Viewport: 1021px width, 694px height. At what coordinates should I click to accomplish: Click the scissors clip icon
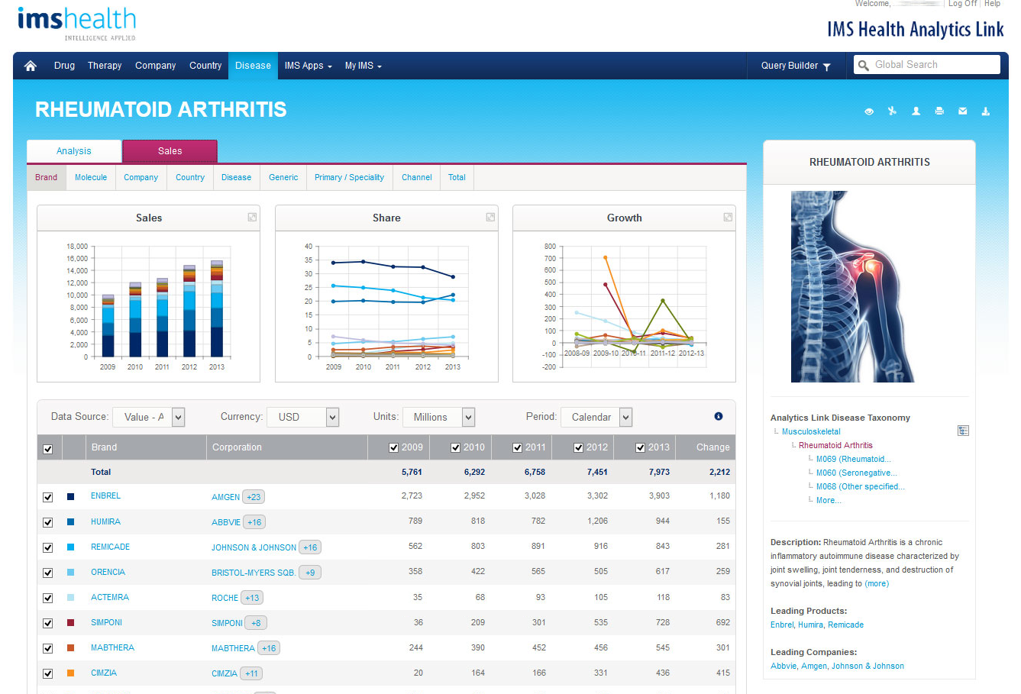[x=892, y=111]
